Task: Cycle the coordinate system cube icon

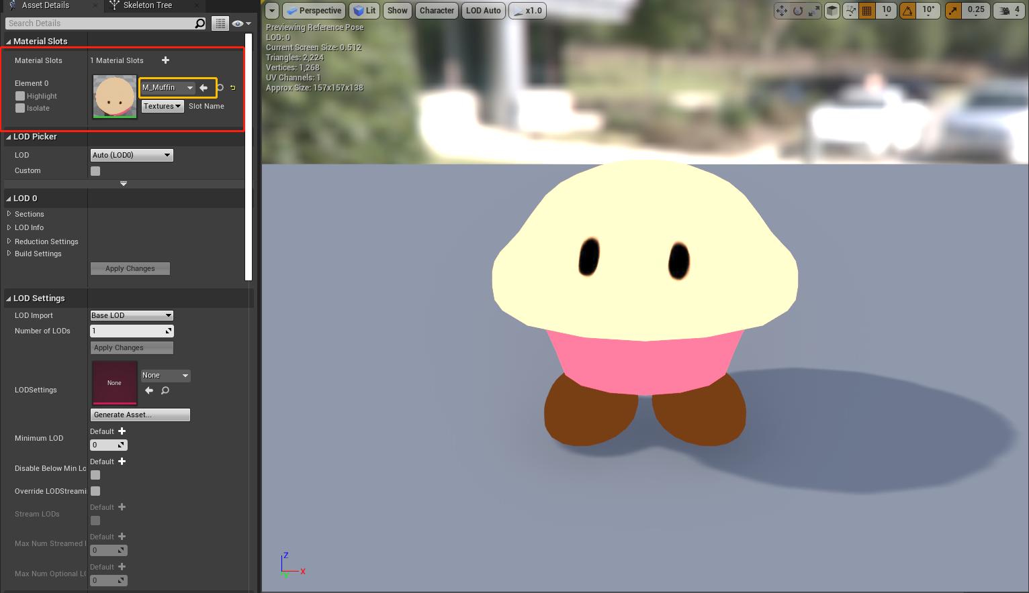Action: (x=832, y=11)
